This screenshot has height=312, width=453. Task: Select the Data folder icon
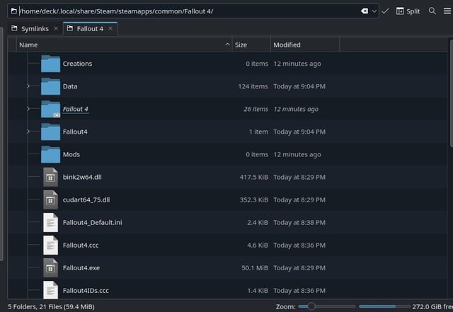click(50, 86)
